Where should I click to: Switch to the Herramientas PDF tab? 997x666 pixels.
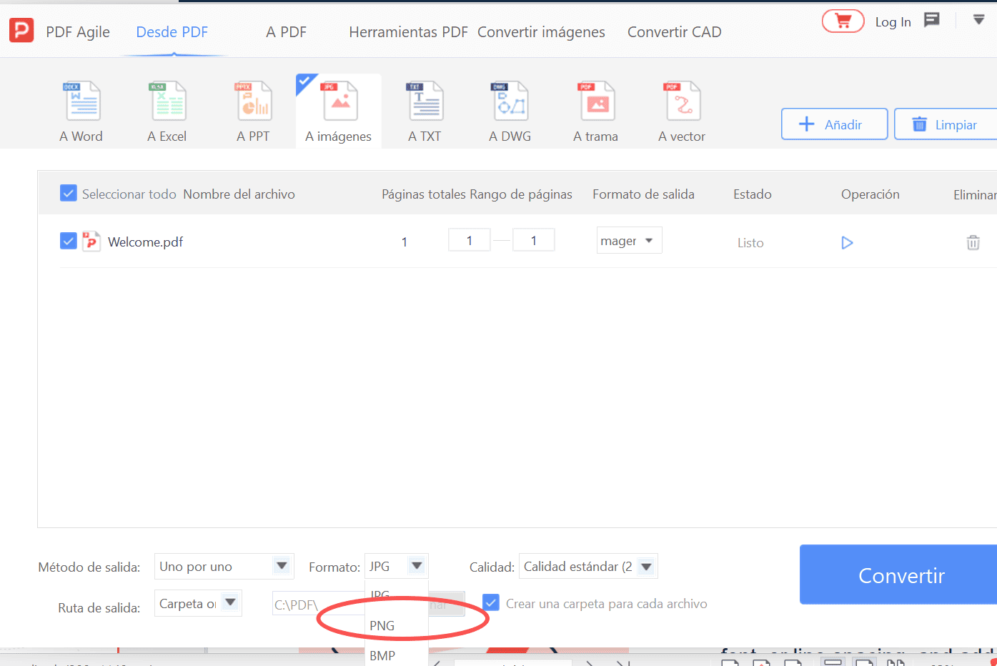tap(408, 32)
